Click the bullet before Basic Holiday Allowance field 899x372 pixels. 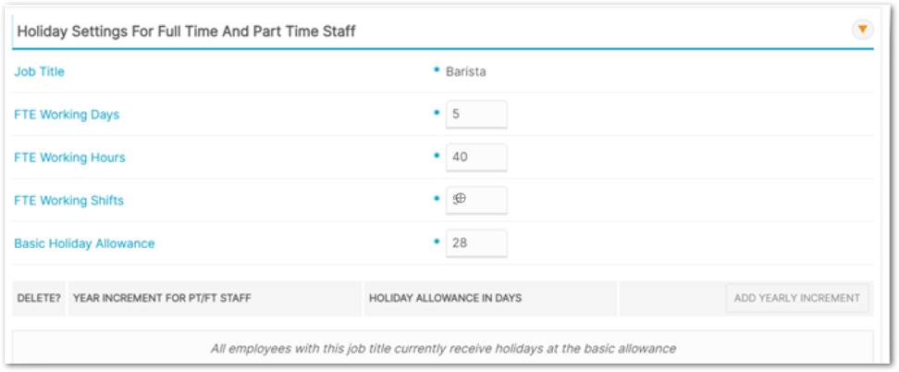tap(437, 242)
